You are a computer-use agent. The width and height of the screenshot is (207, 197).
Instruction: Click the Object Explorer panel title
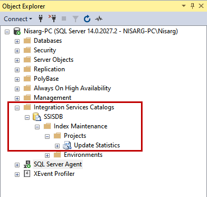coord(24,6)
